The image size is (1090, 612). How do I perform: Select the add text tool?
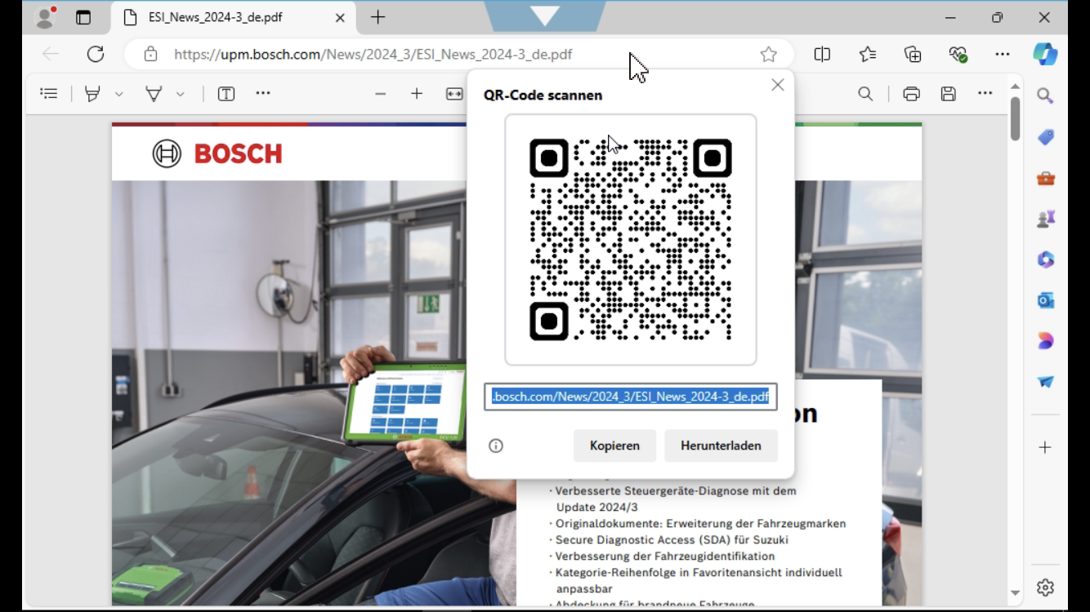tap(226, 94)
